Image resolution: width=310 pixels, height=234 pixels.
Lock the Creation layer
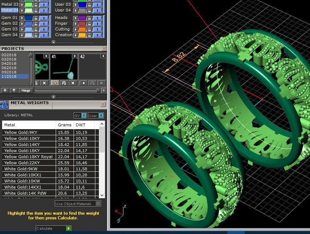pyautogui.click(x=89, y=35)
